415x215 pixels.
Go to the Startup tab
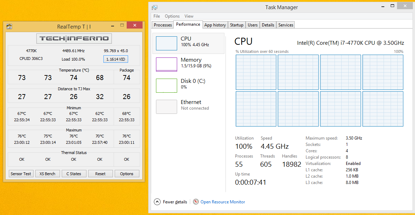click(x=236, y=25)
